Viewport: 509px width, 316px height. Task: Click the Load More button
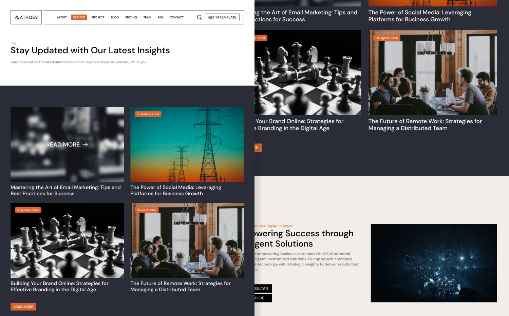point(23,307)
